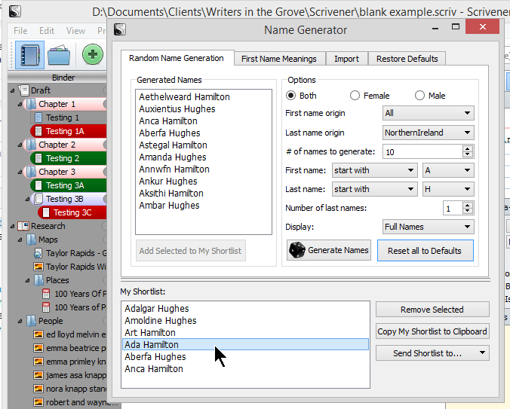Screen dimensions: 510x409
Task: Click the emma beatrice image icon
Action: click(x=38, y=348)
